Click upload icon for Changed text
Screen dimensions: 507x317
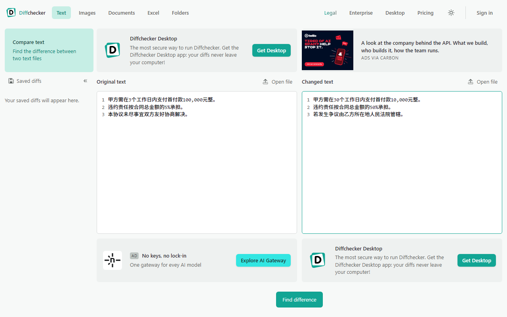[471, 82]
